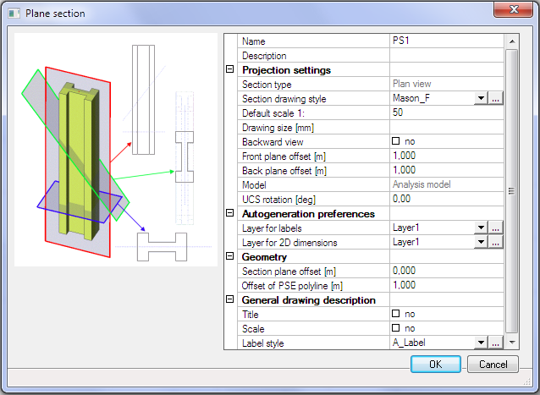540x395 pixels.
Task: Collapse the Geometry group
Action: (x=230, y=257)
